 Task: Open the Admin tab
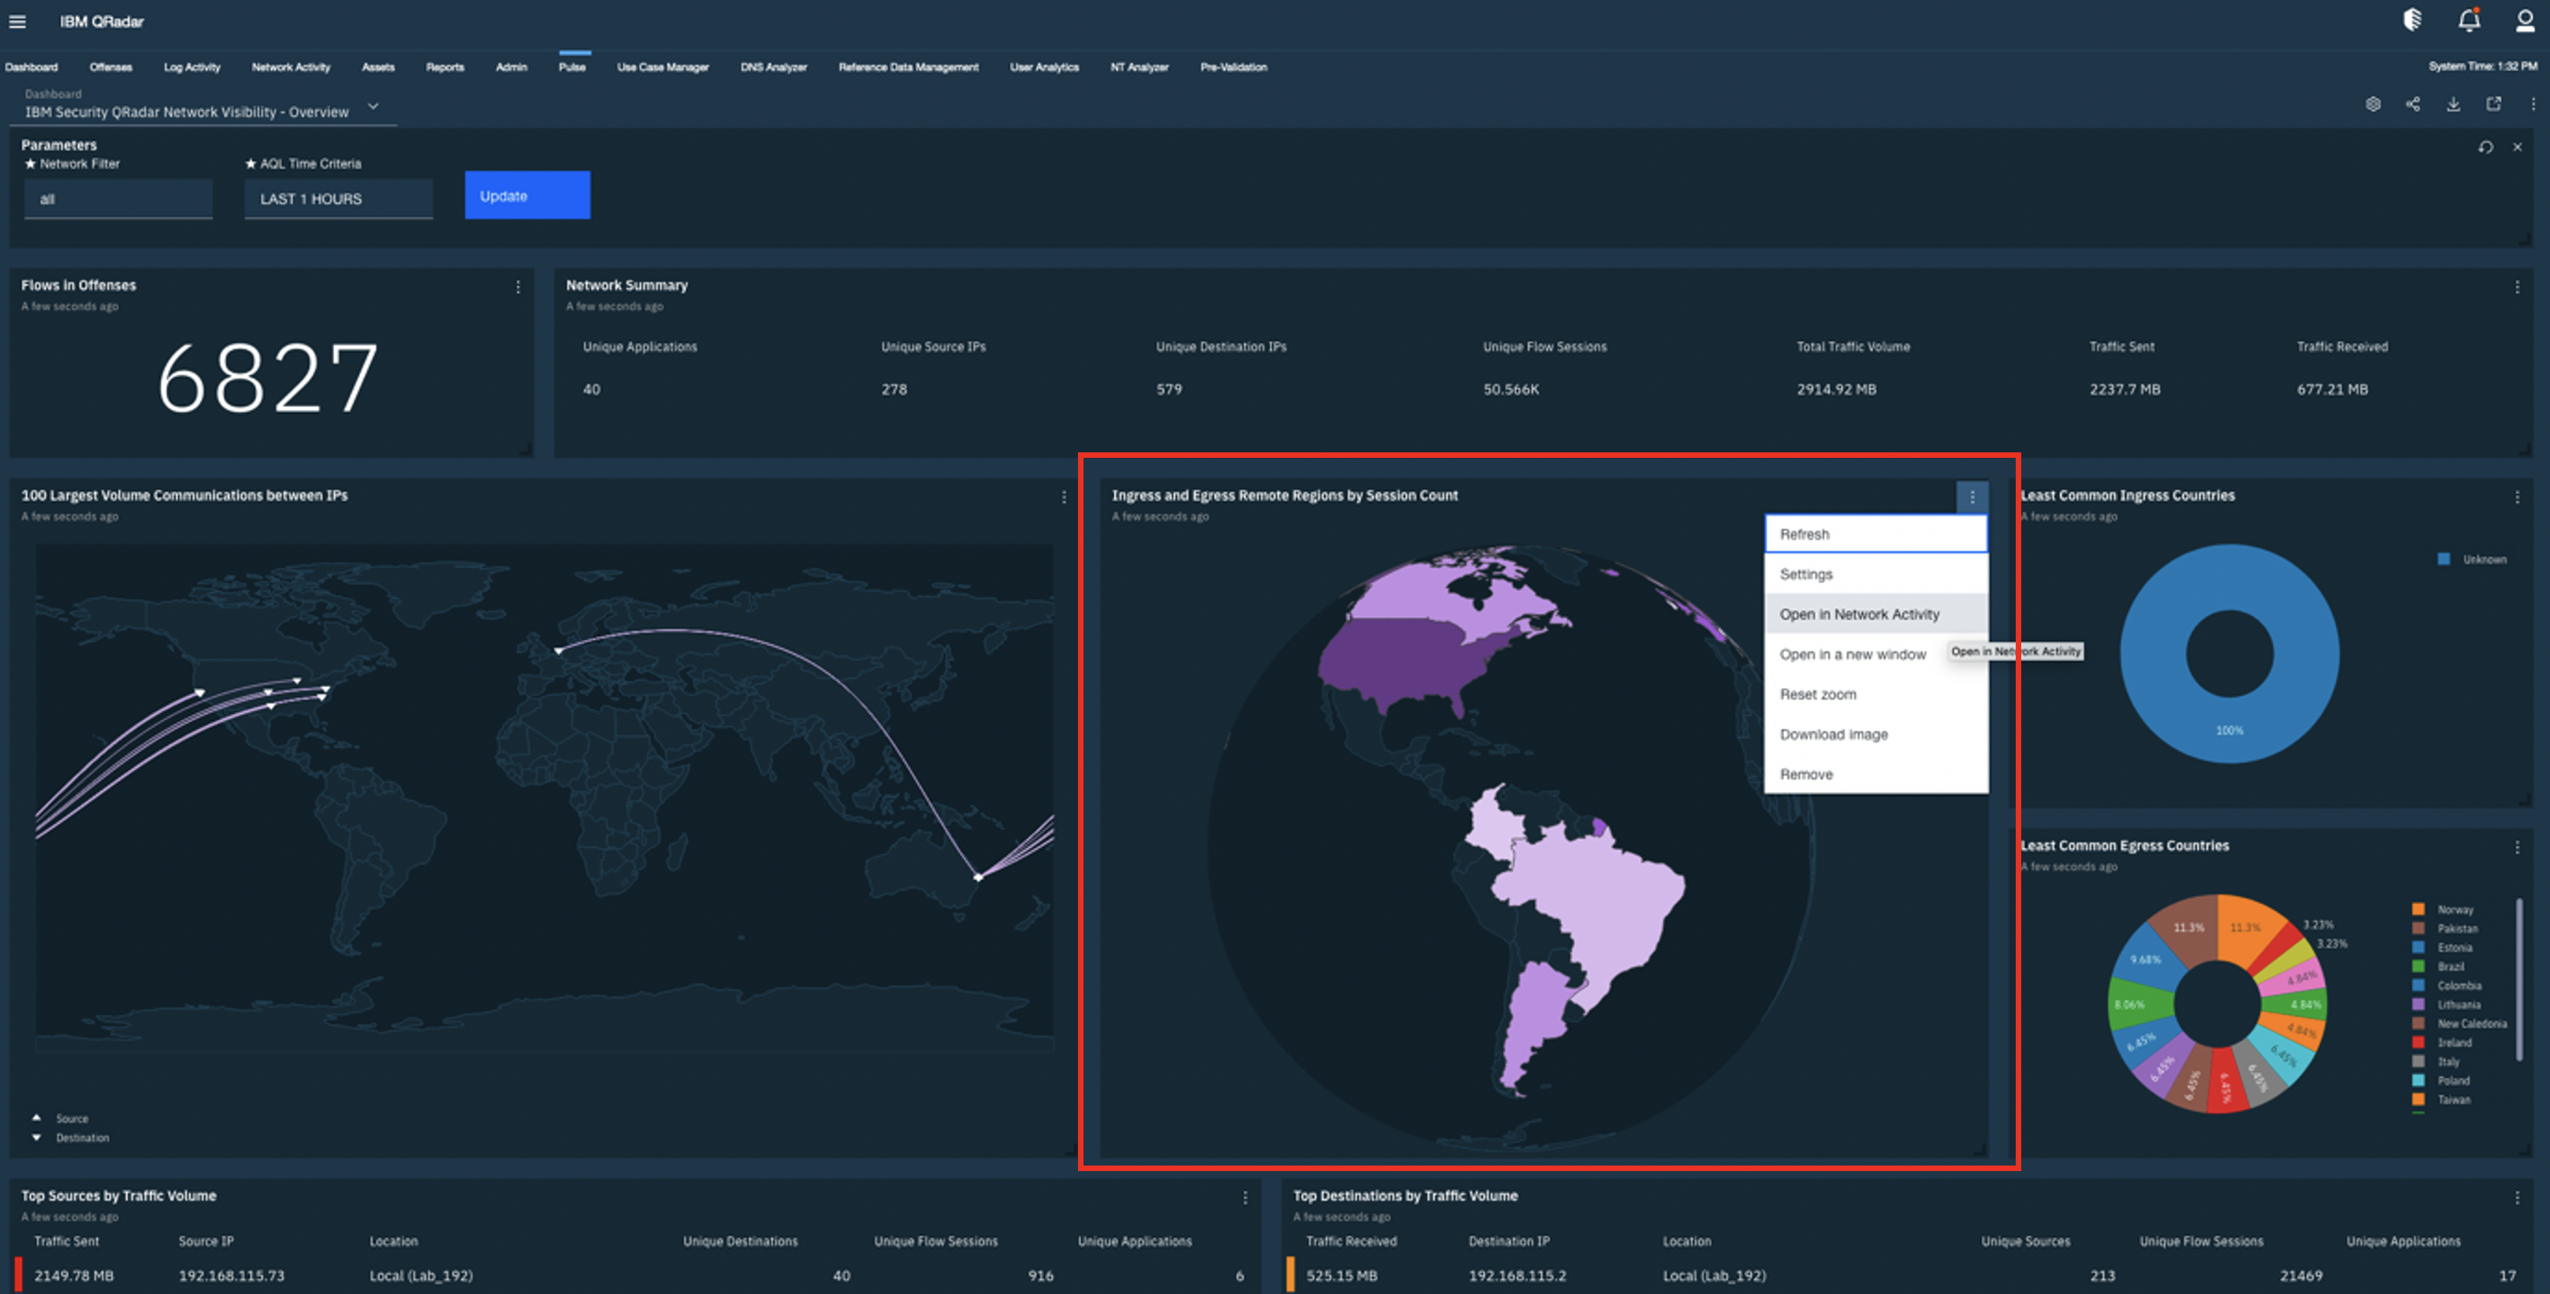point(511,67)
